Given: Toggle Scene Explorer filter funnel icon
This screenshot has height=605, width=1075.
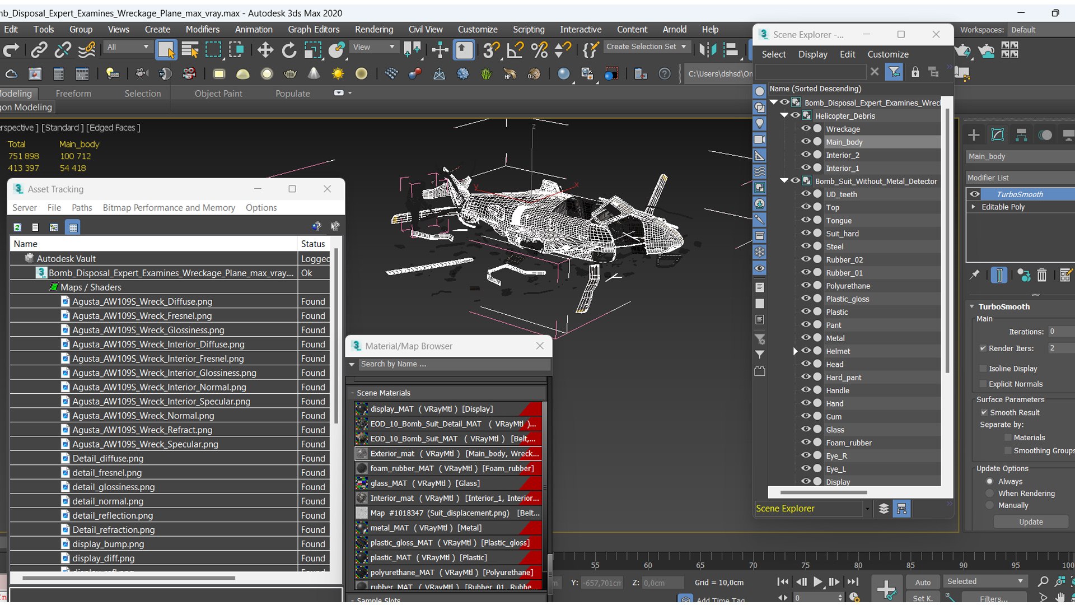Looking at the screenshot, I should pos(894,72).
